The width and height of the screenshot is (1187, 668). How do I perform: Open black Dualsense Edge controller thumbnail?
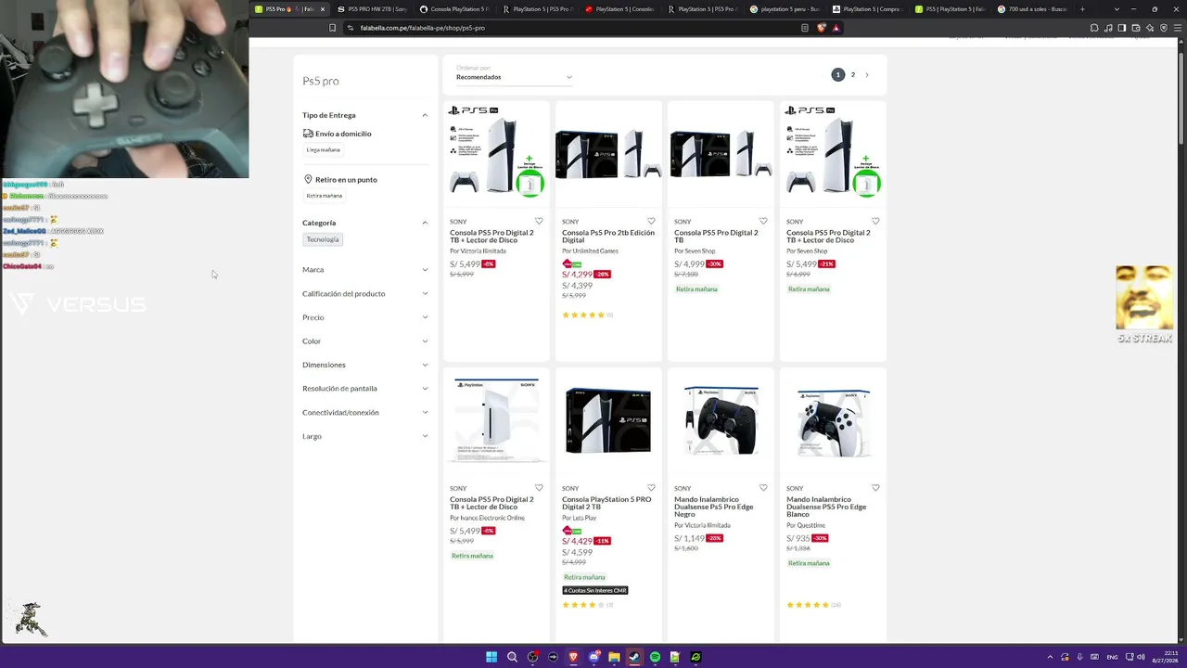[721, 422]
